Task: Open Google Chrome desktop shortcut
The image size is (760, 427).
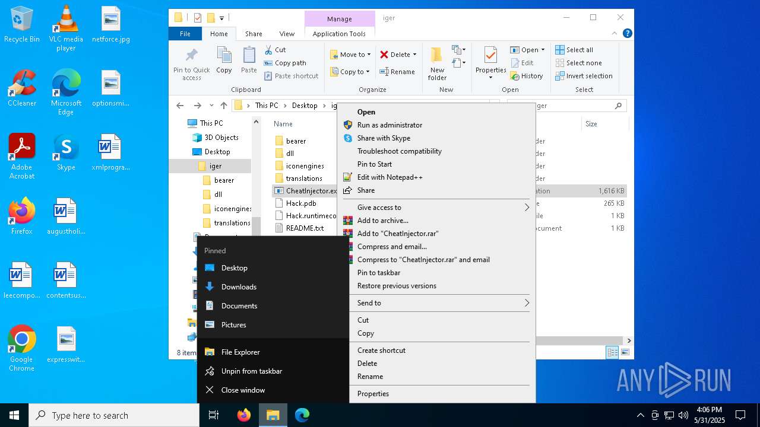Action: [x=22, y=349]
